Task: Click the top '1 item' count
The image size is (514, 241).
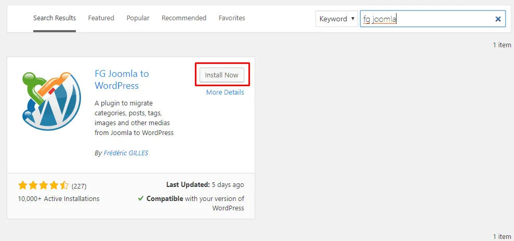Action: click(x=502, y=45)
